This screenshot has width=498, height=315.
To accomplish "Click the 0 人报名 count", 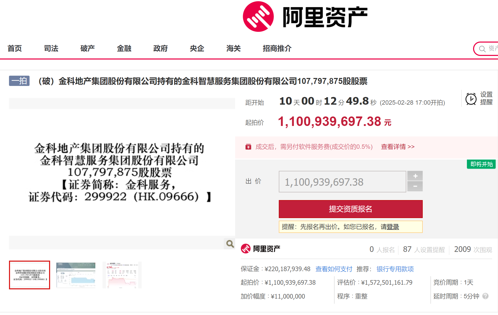I will [x=382, y=249].
